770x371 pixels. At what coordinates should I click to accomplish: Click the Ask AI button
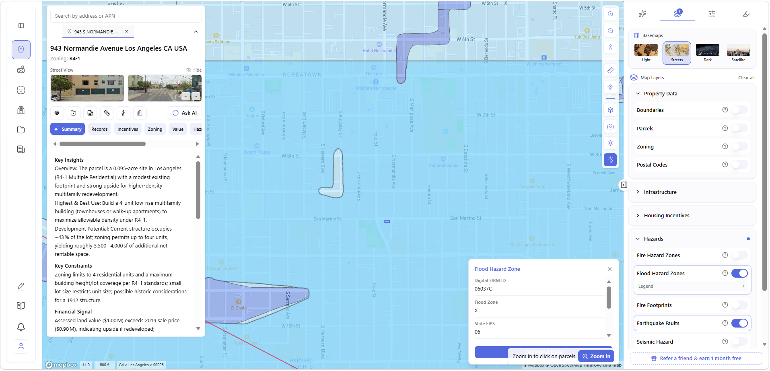click(185, 113)
